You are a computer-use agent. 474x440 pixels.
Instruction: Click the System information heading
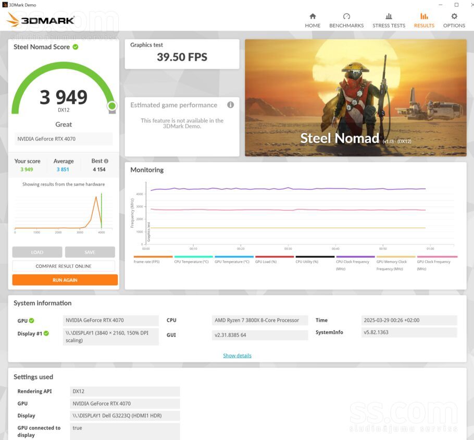(x=43, y=303)
